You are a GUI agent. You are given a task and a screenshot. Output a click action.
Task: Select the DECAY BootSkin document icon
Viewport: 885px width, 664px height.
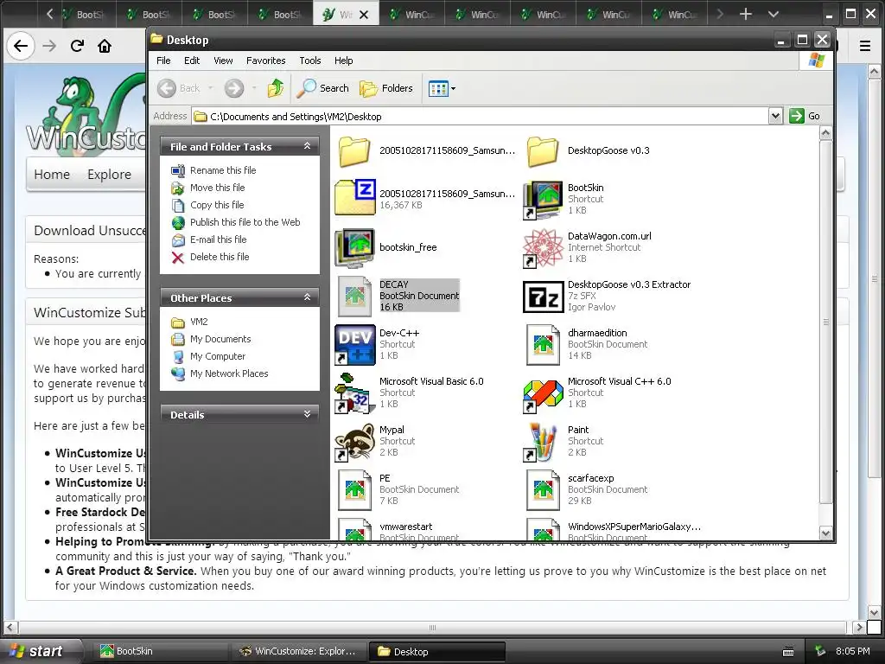[x=354, y=297]
